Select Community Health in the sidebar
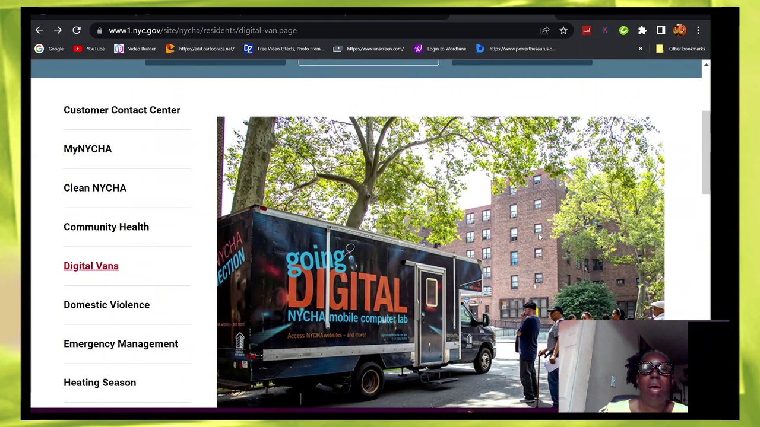Viewport: 760px width, 427px height. point(106,227)
